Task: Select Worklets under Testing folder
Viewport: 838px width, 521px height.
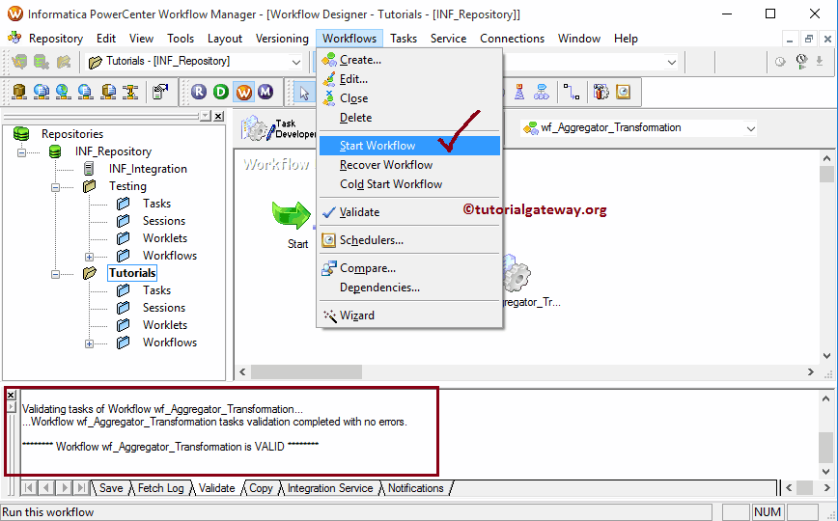Action: tap(164, 238)
